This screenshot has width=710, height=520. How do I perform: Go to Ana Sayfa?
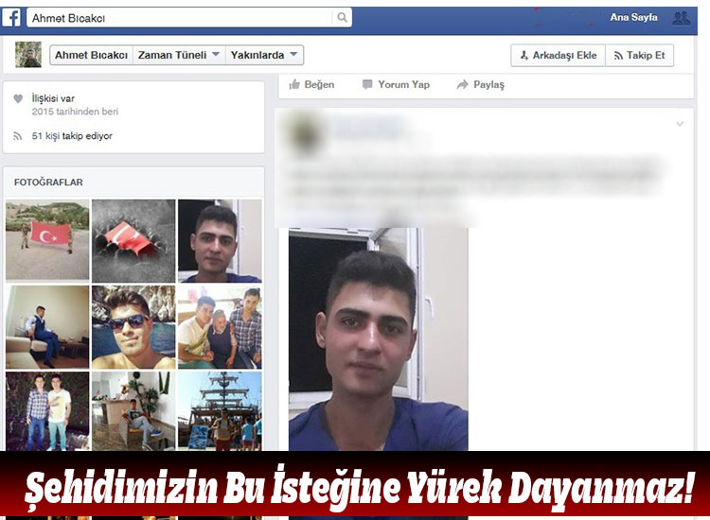633,17
